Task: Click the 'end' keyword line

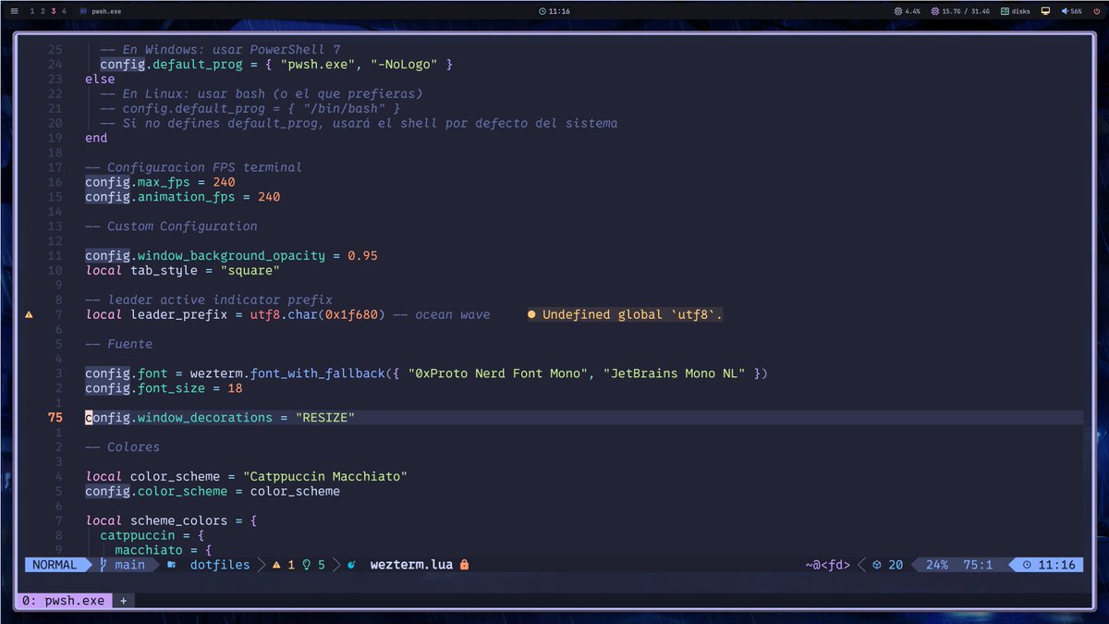Action: tap(96, 138)
